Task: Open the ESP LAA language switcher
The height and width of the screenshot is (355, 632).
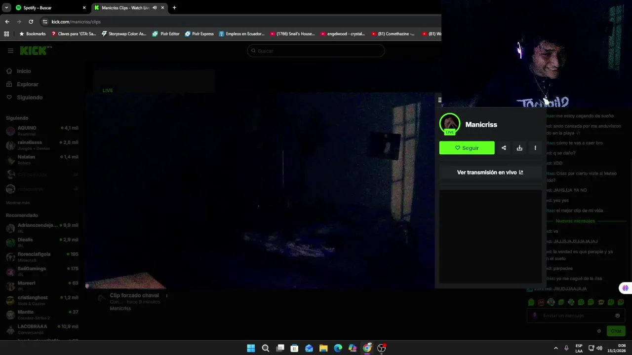Action: (579, 348)
